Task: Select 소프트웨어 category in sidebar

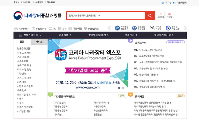Action: click(x=22, y=61)
